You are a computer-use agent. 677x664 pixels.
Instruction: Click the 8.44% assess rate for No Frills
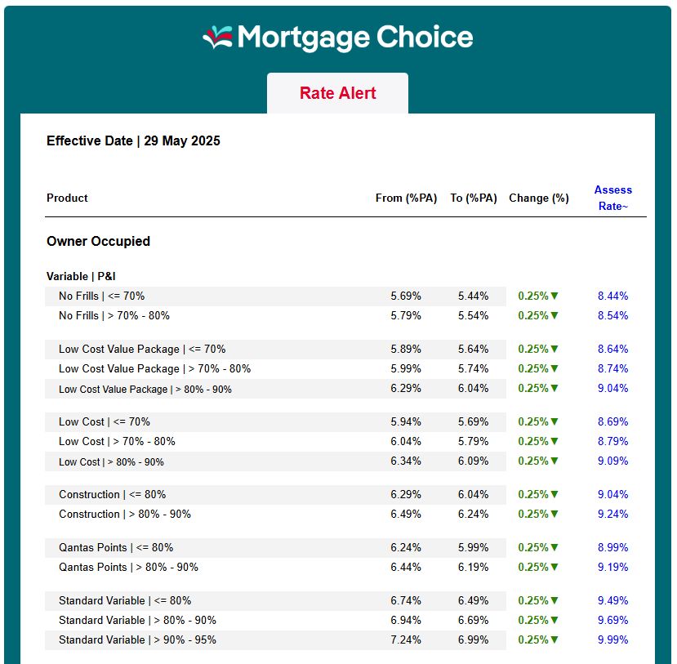pos(612,296)
